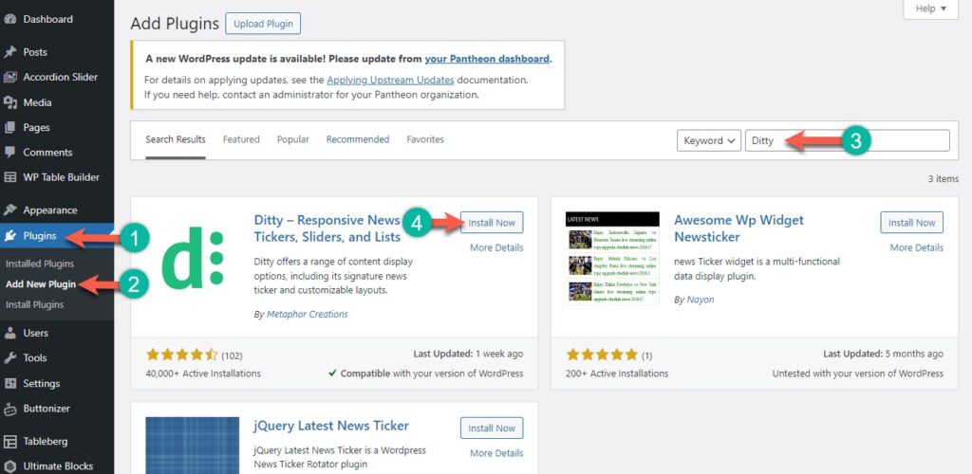Switch to the Featured tab

pyautogui.click(x=241, y=140)
